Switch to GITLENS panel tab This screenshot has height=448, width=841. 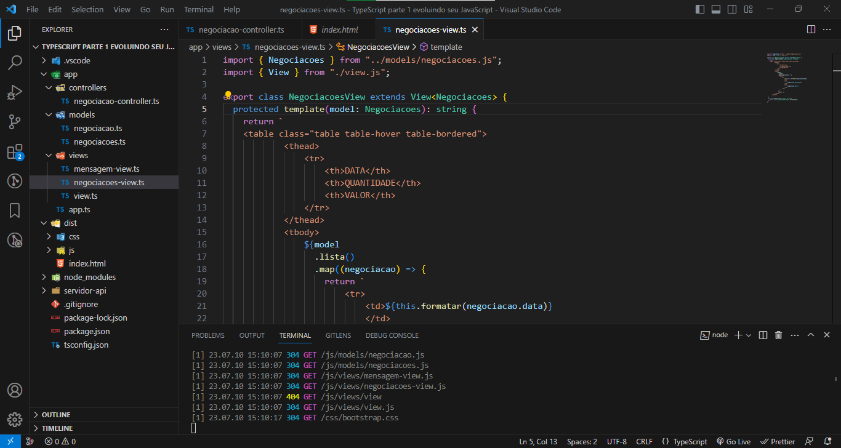coord(338,335)
